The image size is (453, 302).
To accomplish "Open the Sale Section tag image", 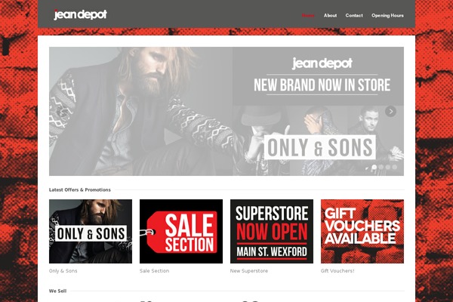I will click(181, 231).
